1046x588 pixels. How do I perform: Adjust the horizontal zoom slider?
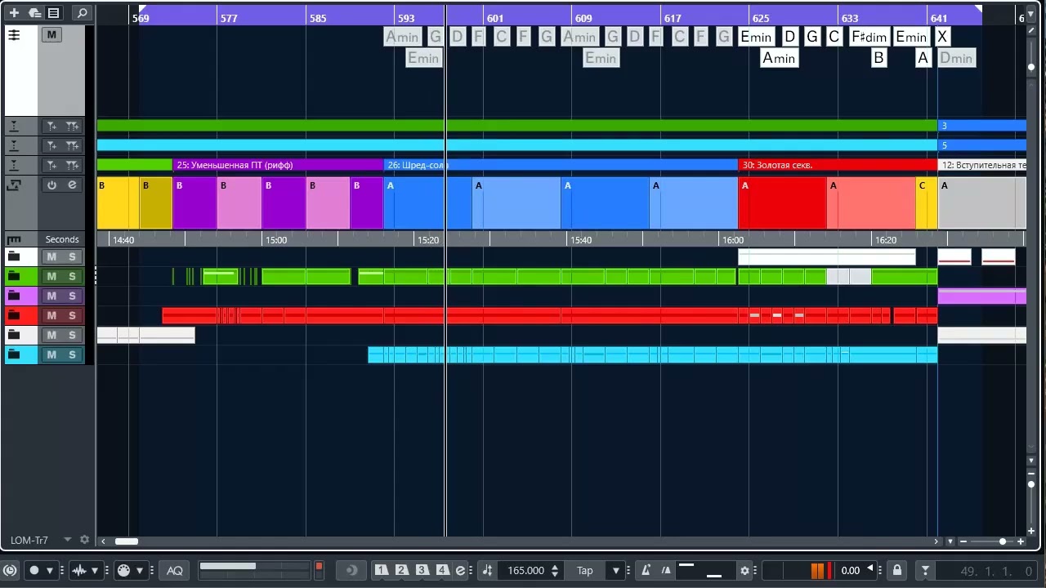pyautogui.click(x=1003, y=541)
